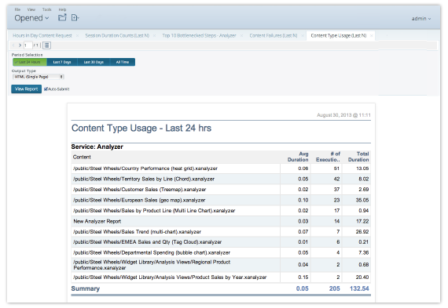Click Customer Sales (Treemap) row
The height and width of the screenshot is (308, 448).
(x=221, y=190)
